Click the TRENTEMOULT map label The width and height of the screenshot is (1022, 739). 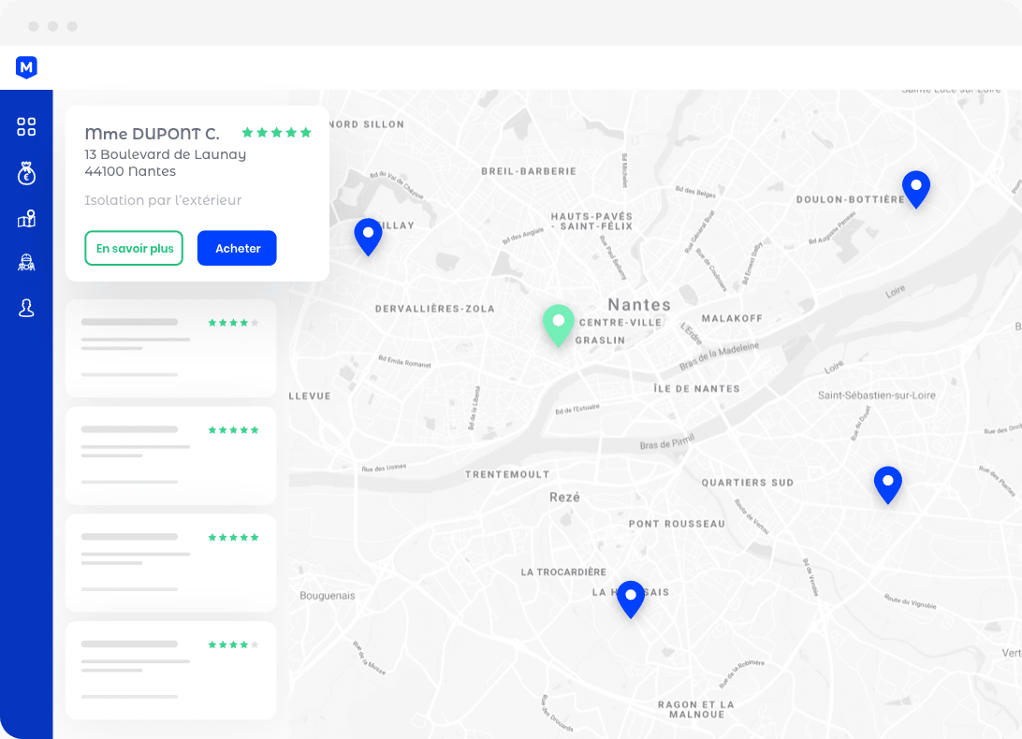(x=507, y=474)
